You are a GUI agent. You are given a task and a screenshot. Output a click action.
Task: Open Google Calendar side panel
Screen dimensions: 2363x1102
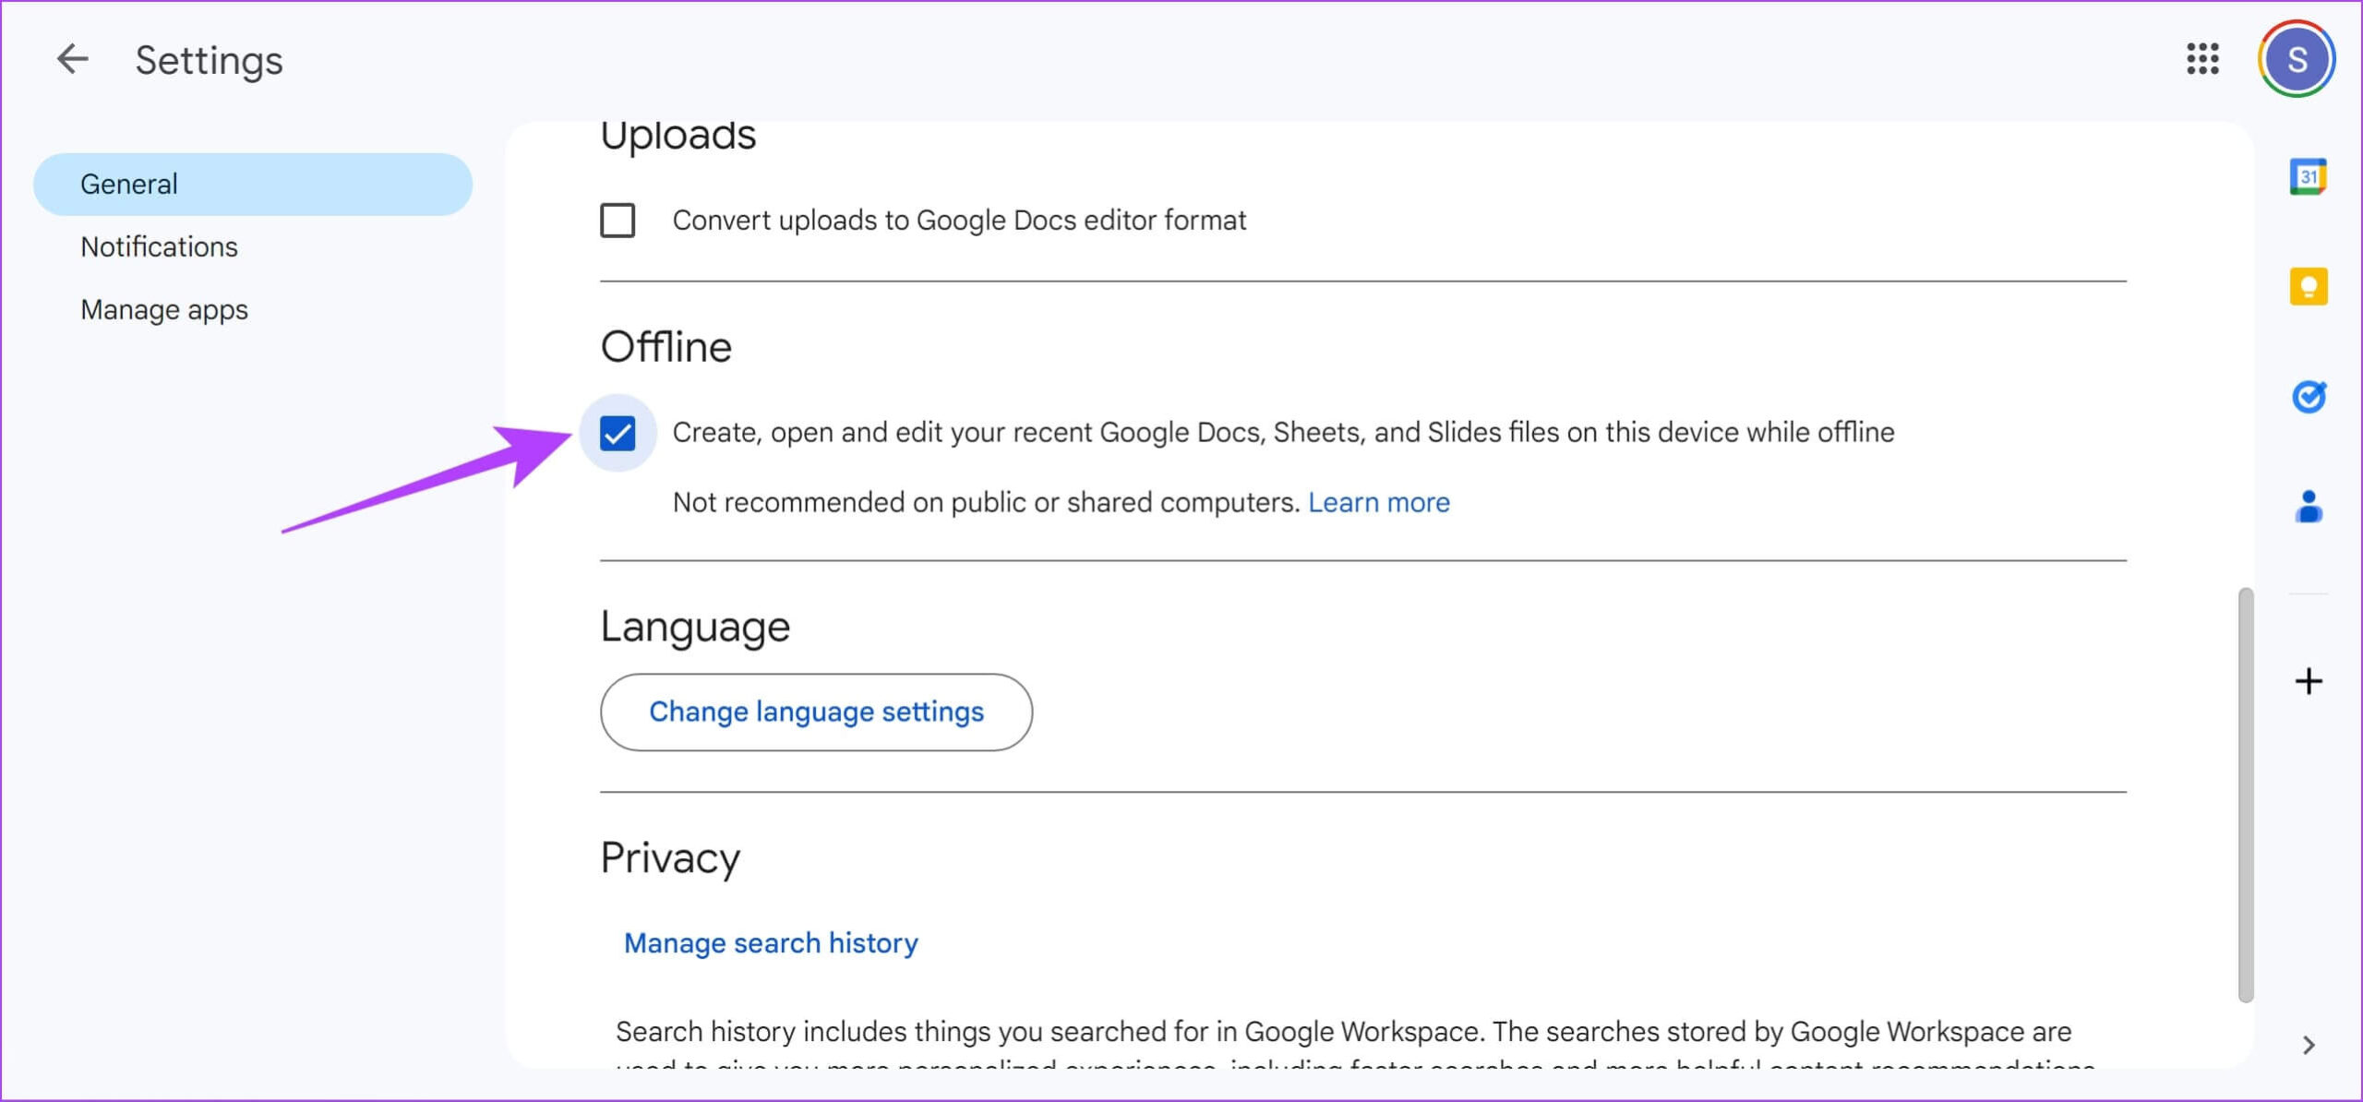(2308, 176)
